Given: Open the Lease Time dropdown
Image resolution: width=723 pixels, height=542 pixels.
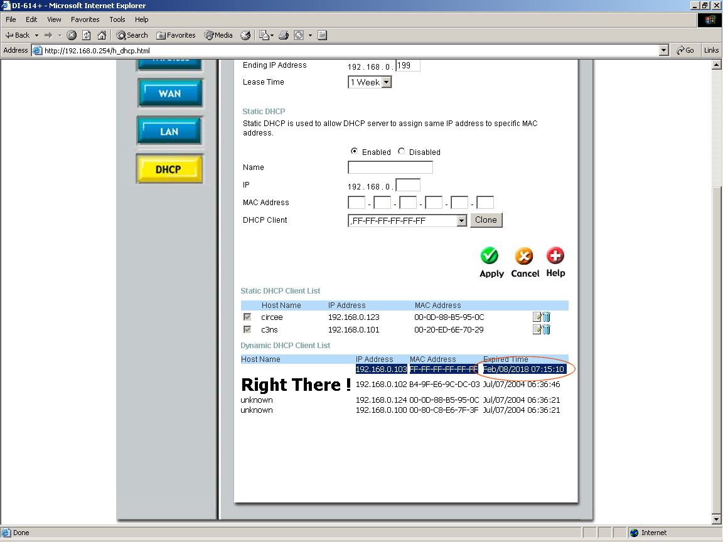Looking at the screenshot, I should pyautogui.click(x=387, y=82).
